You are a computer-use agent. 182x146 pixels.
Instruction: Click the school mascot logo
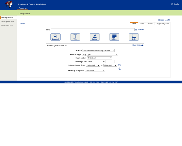pyautogui.click(x=9, y=4)
